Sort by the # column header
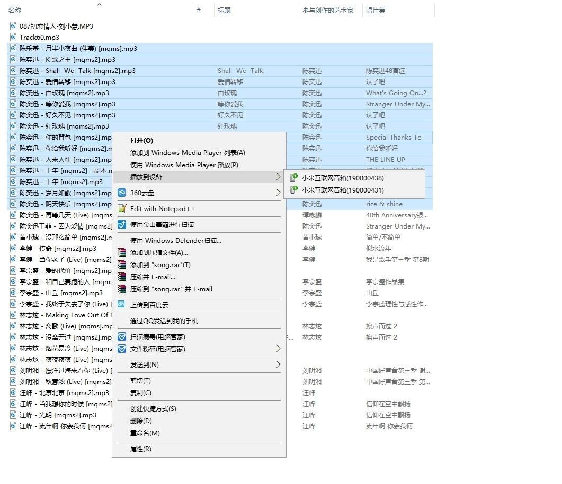Screen dimensions: 562x484 (x=199, y=11)
